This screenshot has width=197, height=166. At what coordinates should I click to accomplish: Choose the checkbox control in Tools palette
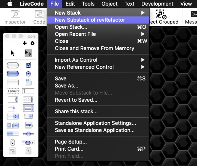coord(28,65)
